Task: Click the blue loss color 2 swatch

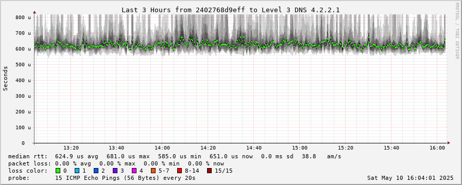Action: pos(96,171)
